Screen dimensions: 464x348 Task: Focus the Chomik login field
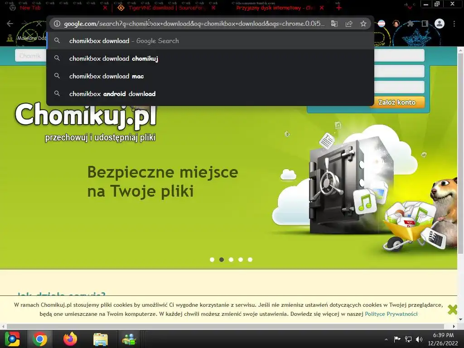(30, 56)
